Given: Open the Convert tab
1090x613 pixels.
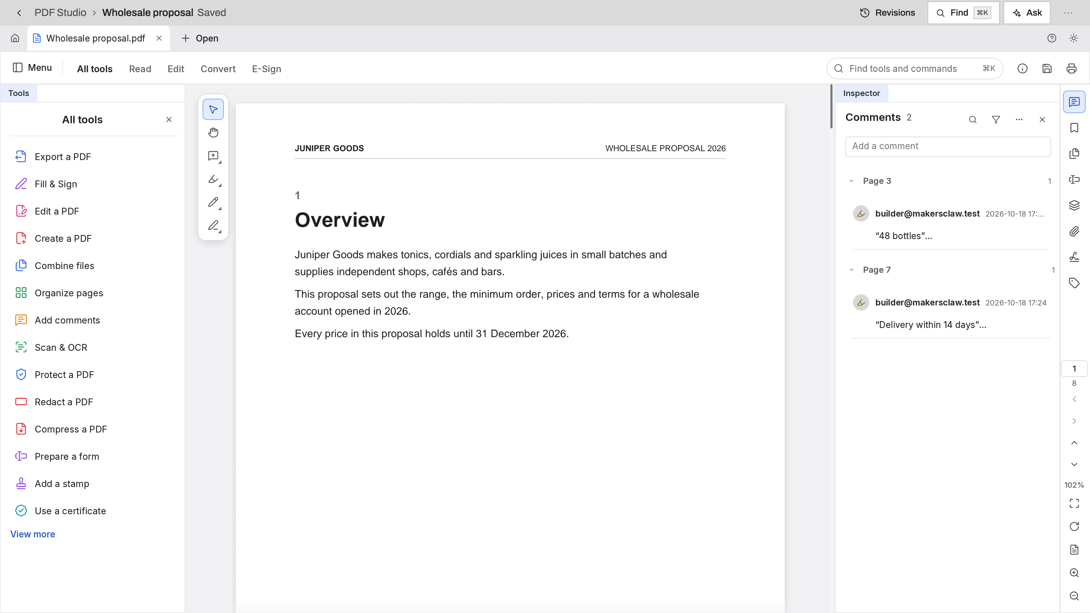Looking at the screenshot, I should [x=218, y=69].
